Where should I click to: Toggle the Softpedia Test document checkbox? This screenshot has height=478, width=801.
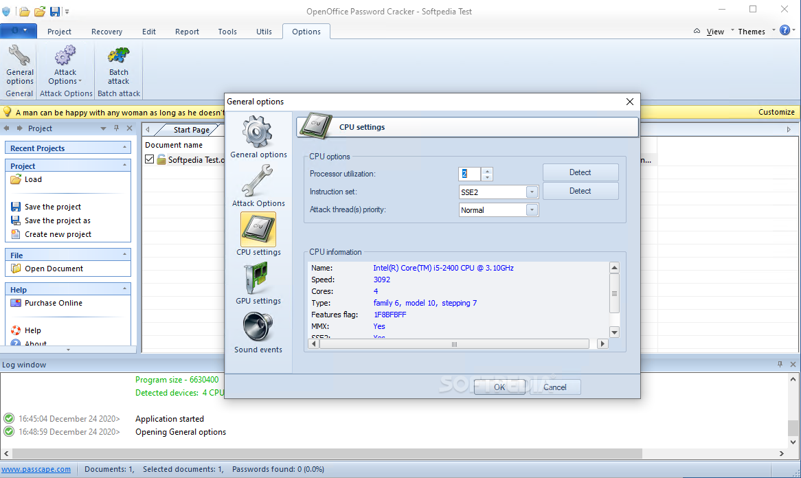[149, 159]
